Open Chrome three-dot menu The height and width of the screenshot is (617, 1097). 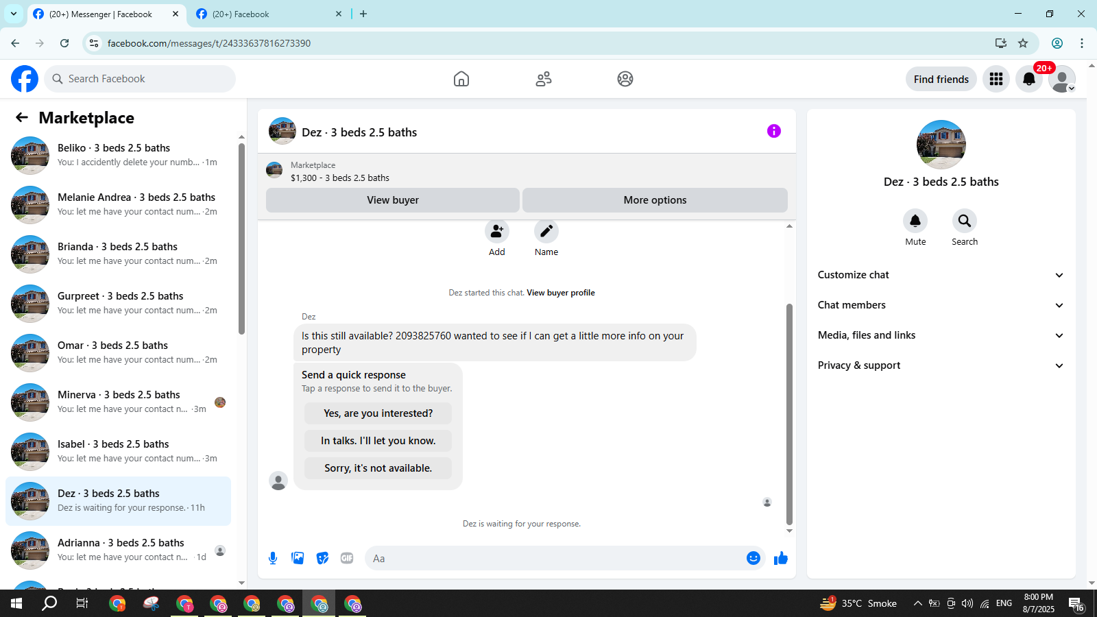[1082, 43]
